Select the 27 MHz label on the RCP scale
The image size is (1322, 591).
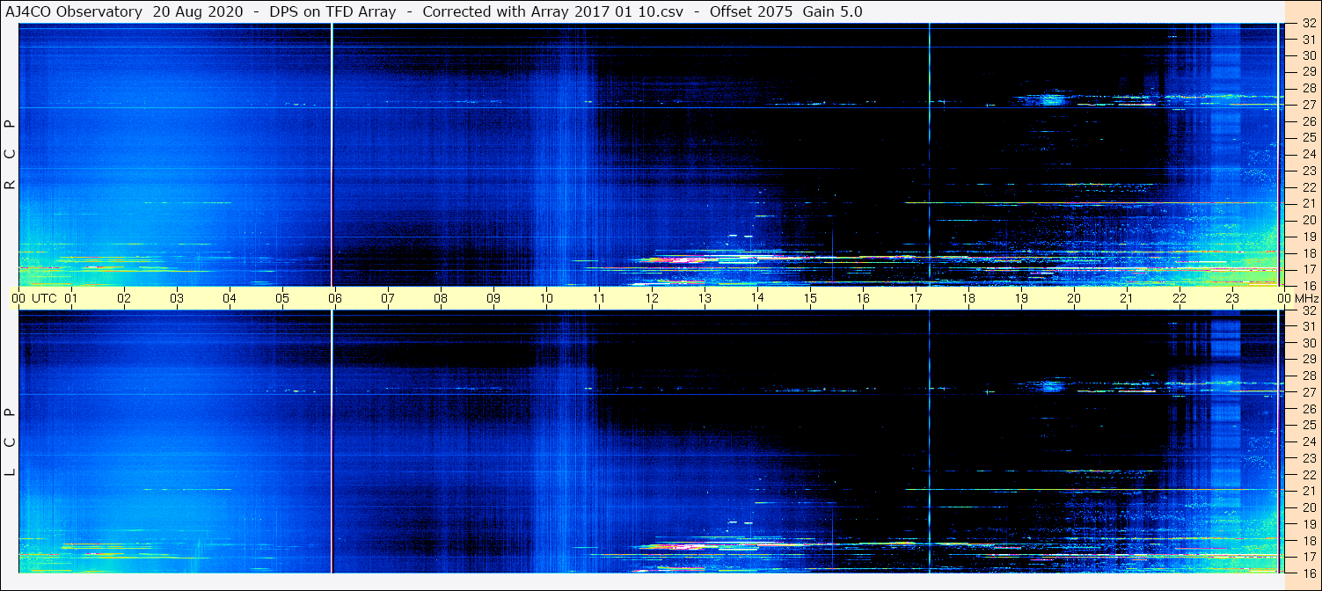click(x=1308, y=105)
